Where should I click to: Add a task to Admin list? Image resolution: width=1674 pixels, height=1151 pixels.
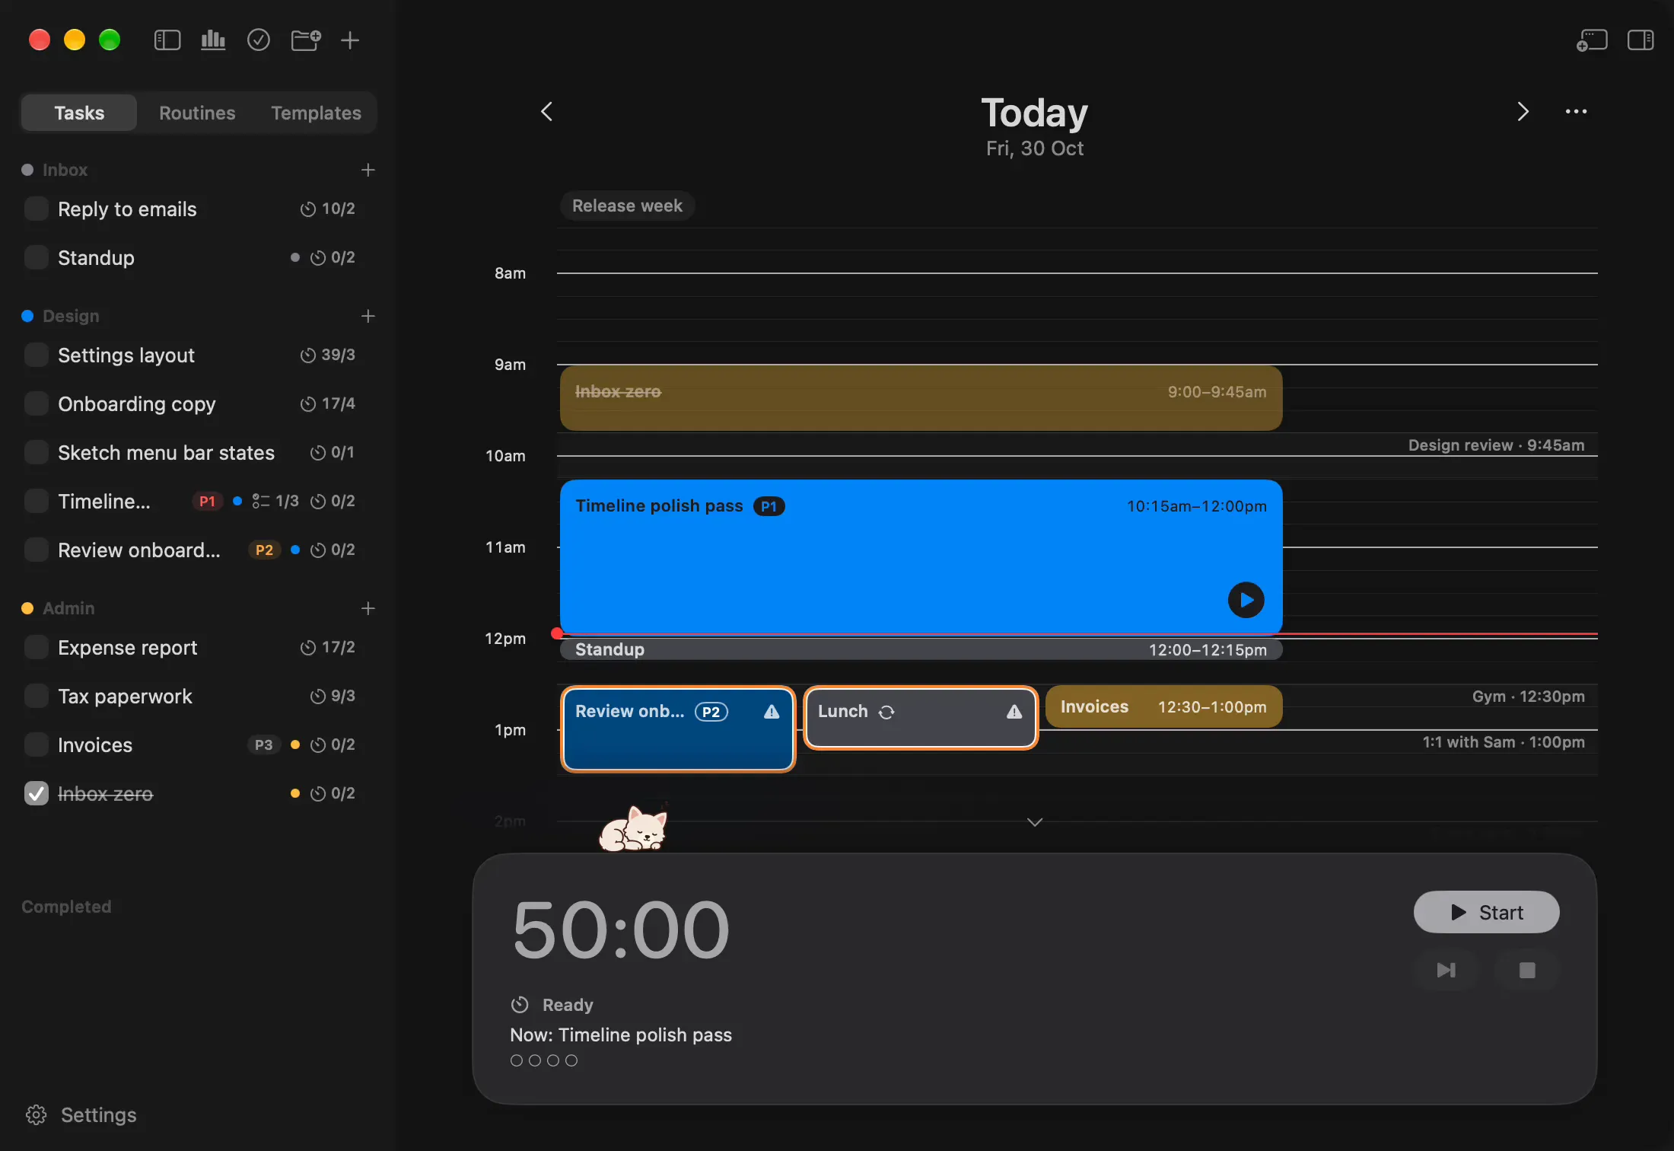click(x=368, y=608)
